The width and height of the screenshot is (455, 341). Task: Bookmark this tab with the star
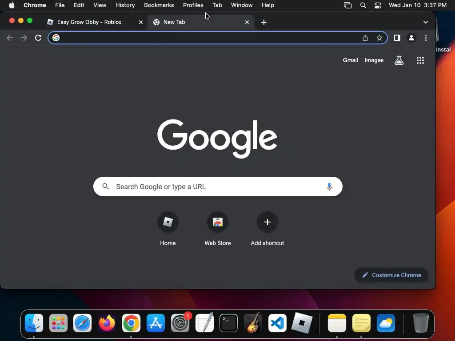[x=379, y=38]
